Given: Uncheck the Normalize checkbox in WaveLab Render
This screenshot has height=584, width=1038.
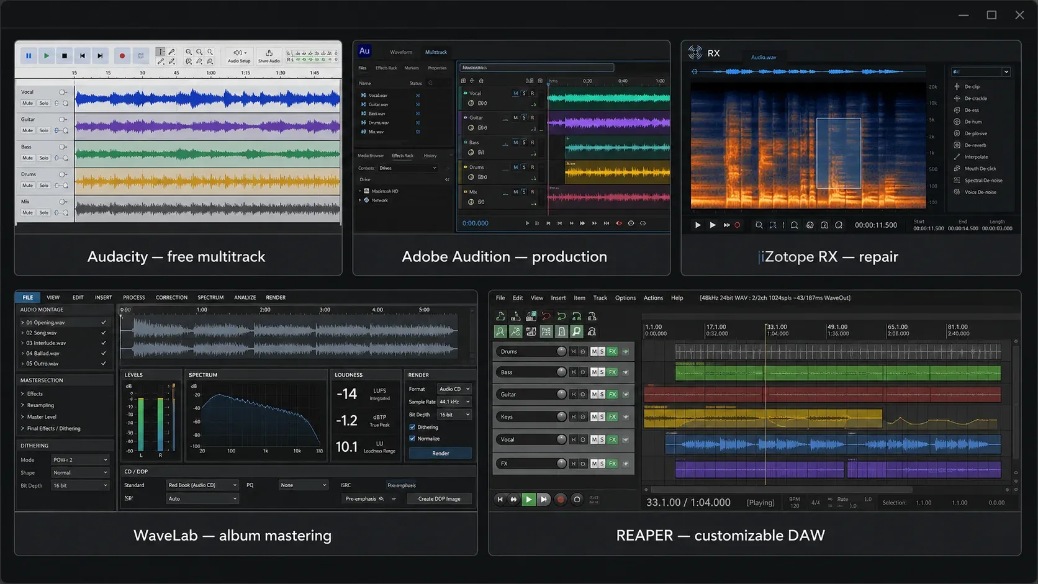Looking at the screenshot, I should click(x=412, y=439).
